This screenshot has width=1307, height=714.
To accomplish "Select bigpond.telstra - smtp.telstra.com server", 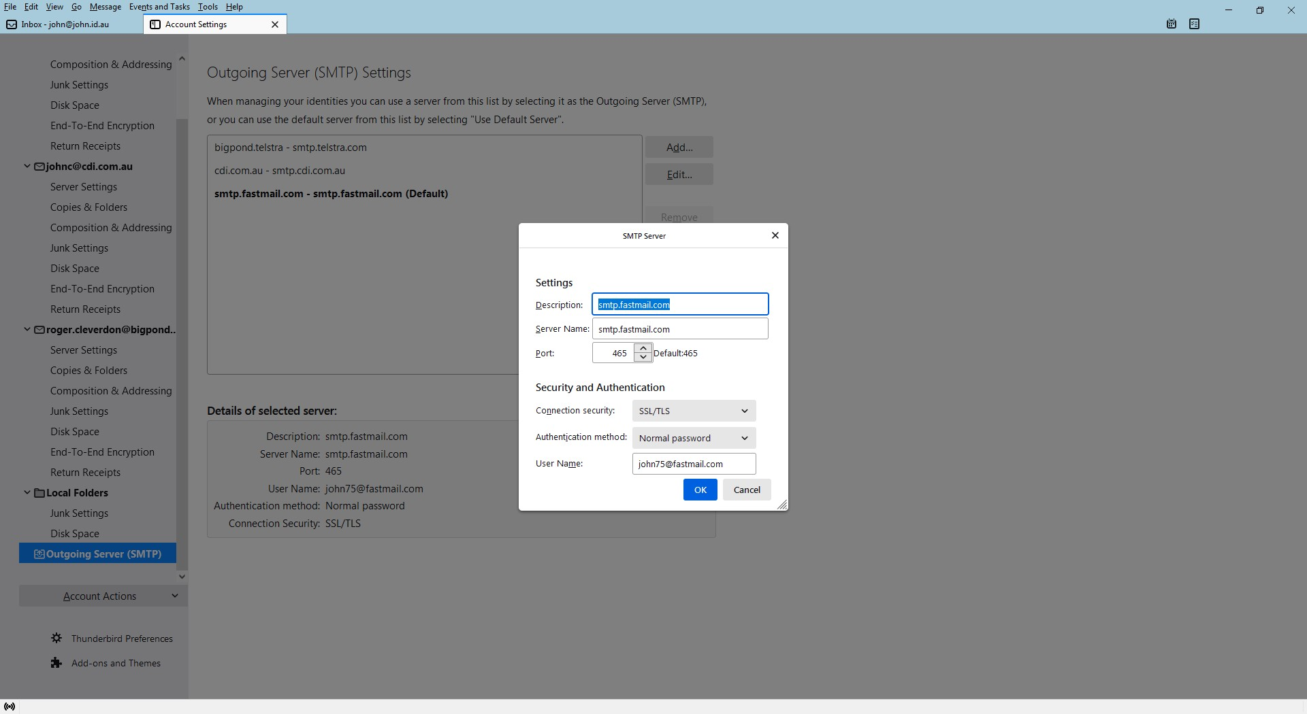I will [x=424, y=148].
